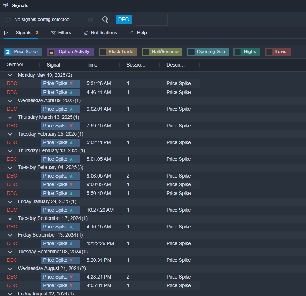Collapse the Wednesday August 21, 2024 group
The width and height of the screenshot is (306, 296).
point(10,269)
